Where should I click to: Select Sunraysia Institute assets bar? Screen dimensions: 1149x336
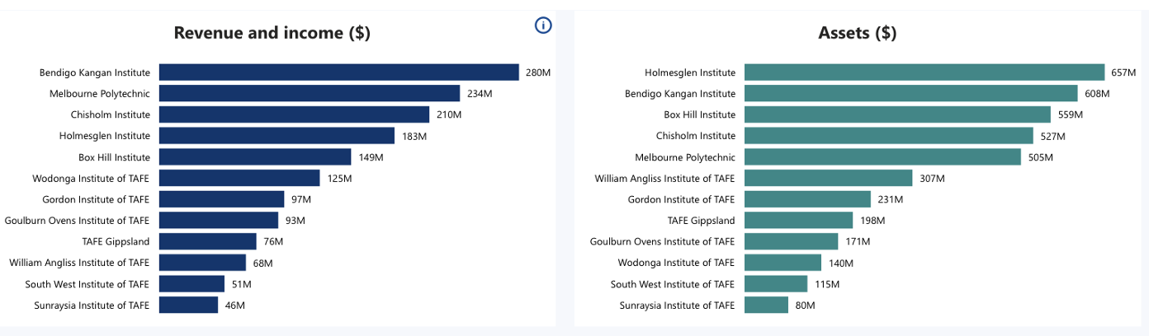(x=767, y=305)
